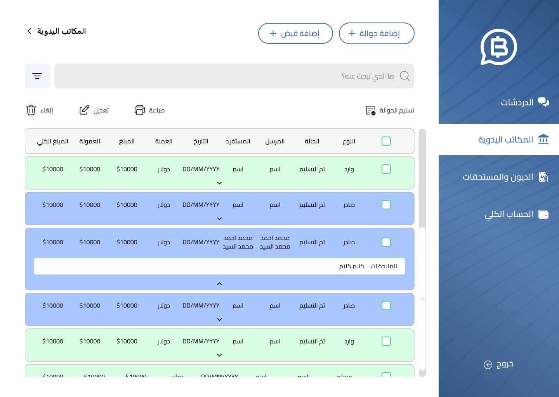
Task: Click the printer icon for طباعة
Action: click(x=140, y=110)
